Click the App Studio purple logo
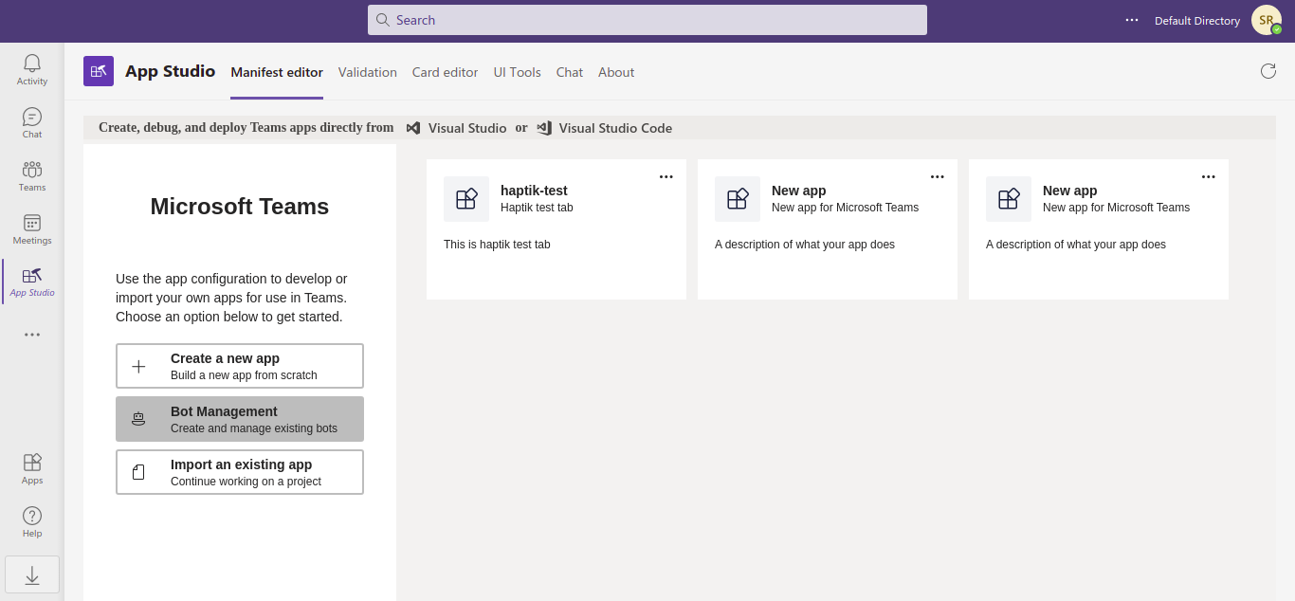 (99, 71)
